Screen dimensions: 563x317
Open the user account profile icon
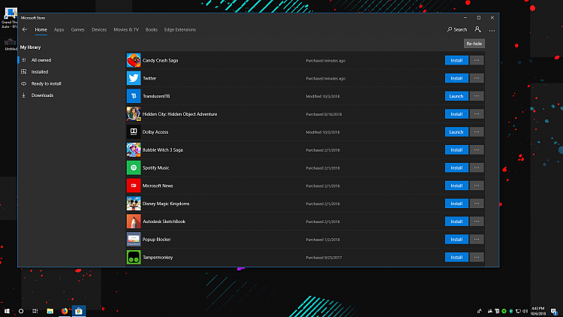click(477, 29)
